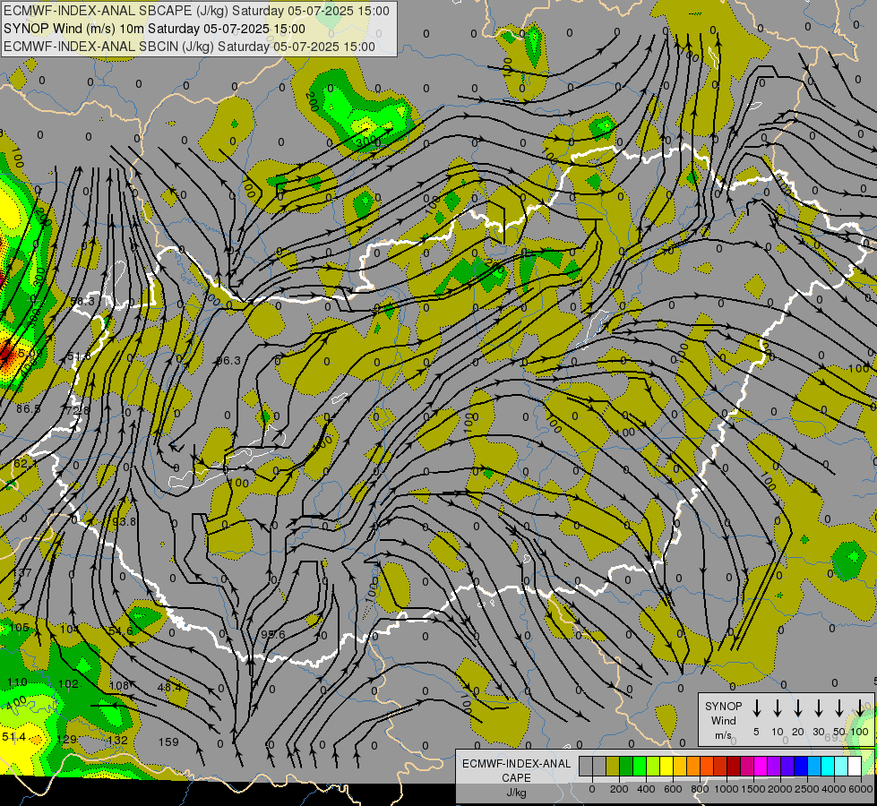877x806 pixels.
Task: Click the 96.3 value on the map
Action: point(228,360)
